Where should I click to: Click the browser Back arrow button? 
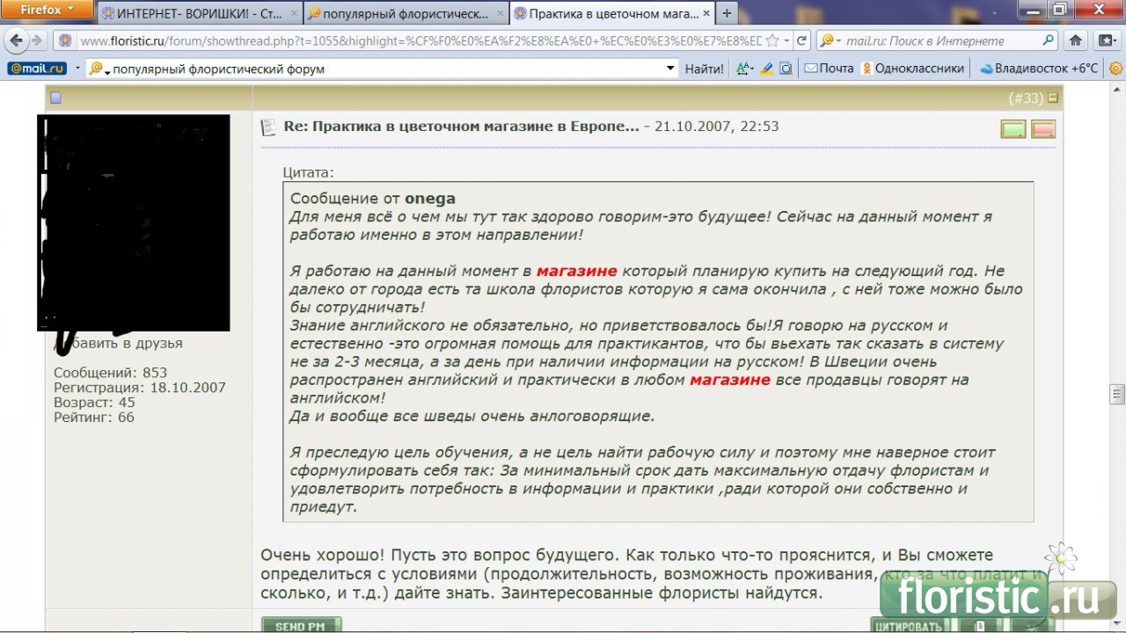click(16, 40)
